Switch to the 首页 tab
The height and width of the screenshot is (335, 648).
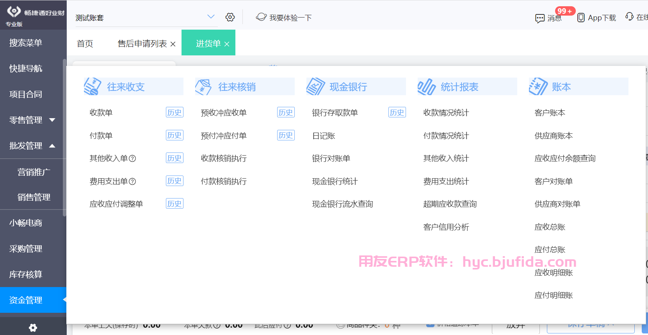click(85, 43)
